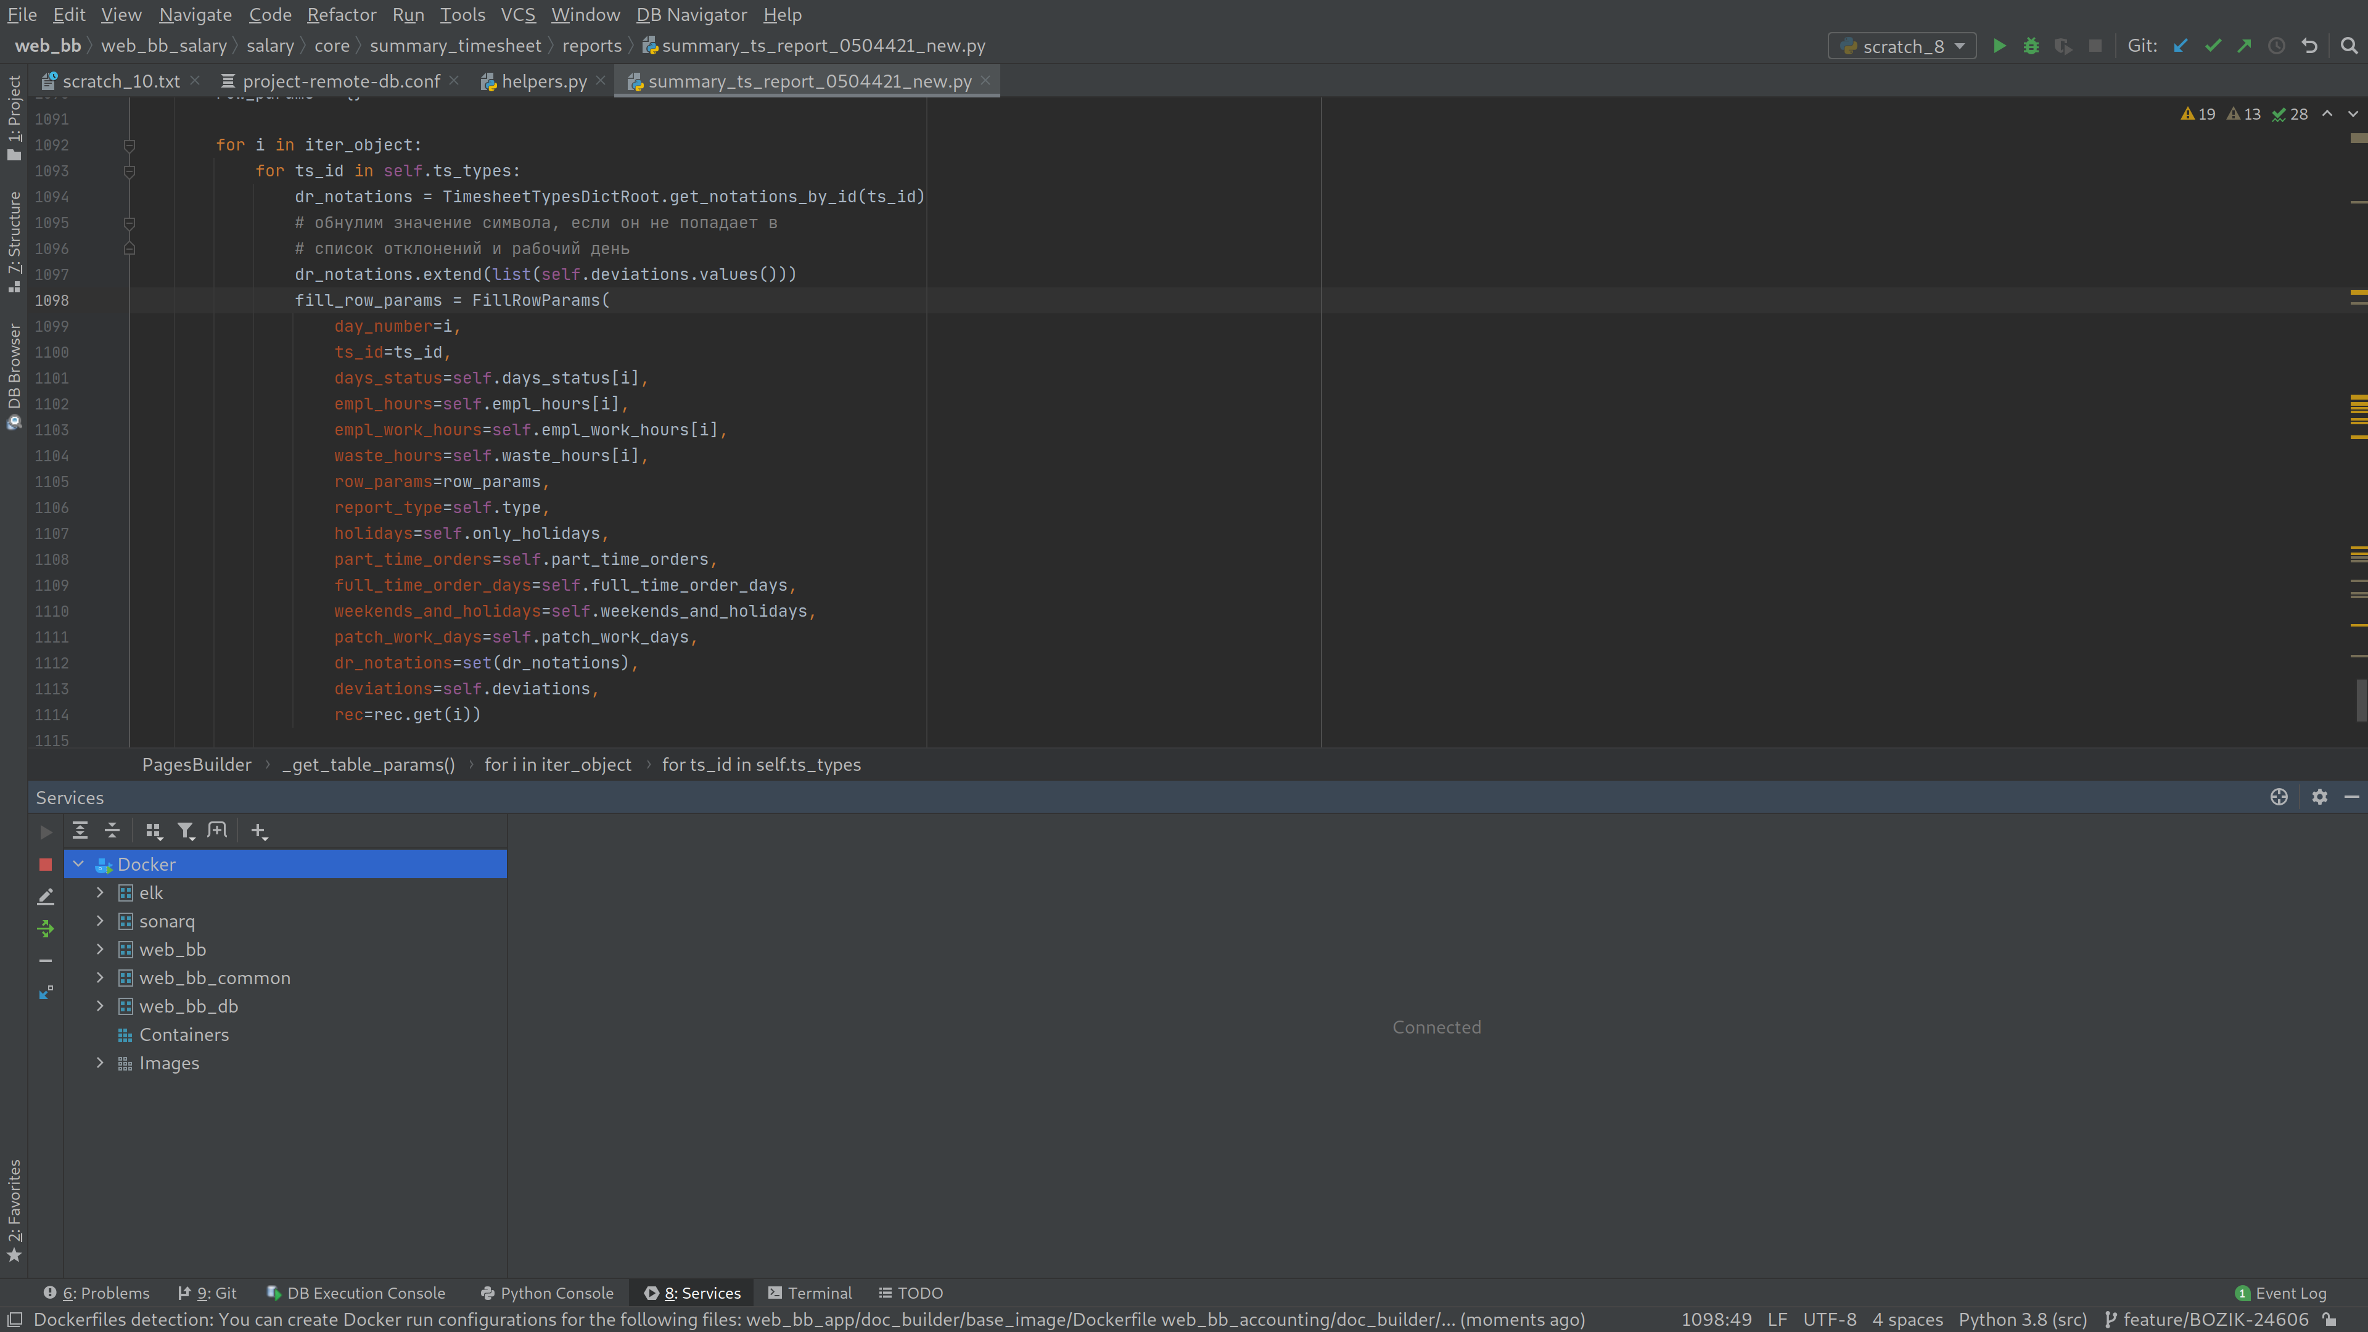Toggle the Favorites tool window

point(14,1211)
